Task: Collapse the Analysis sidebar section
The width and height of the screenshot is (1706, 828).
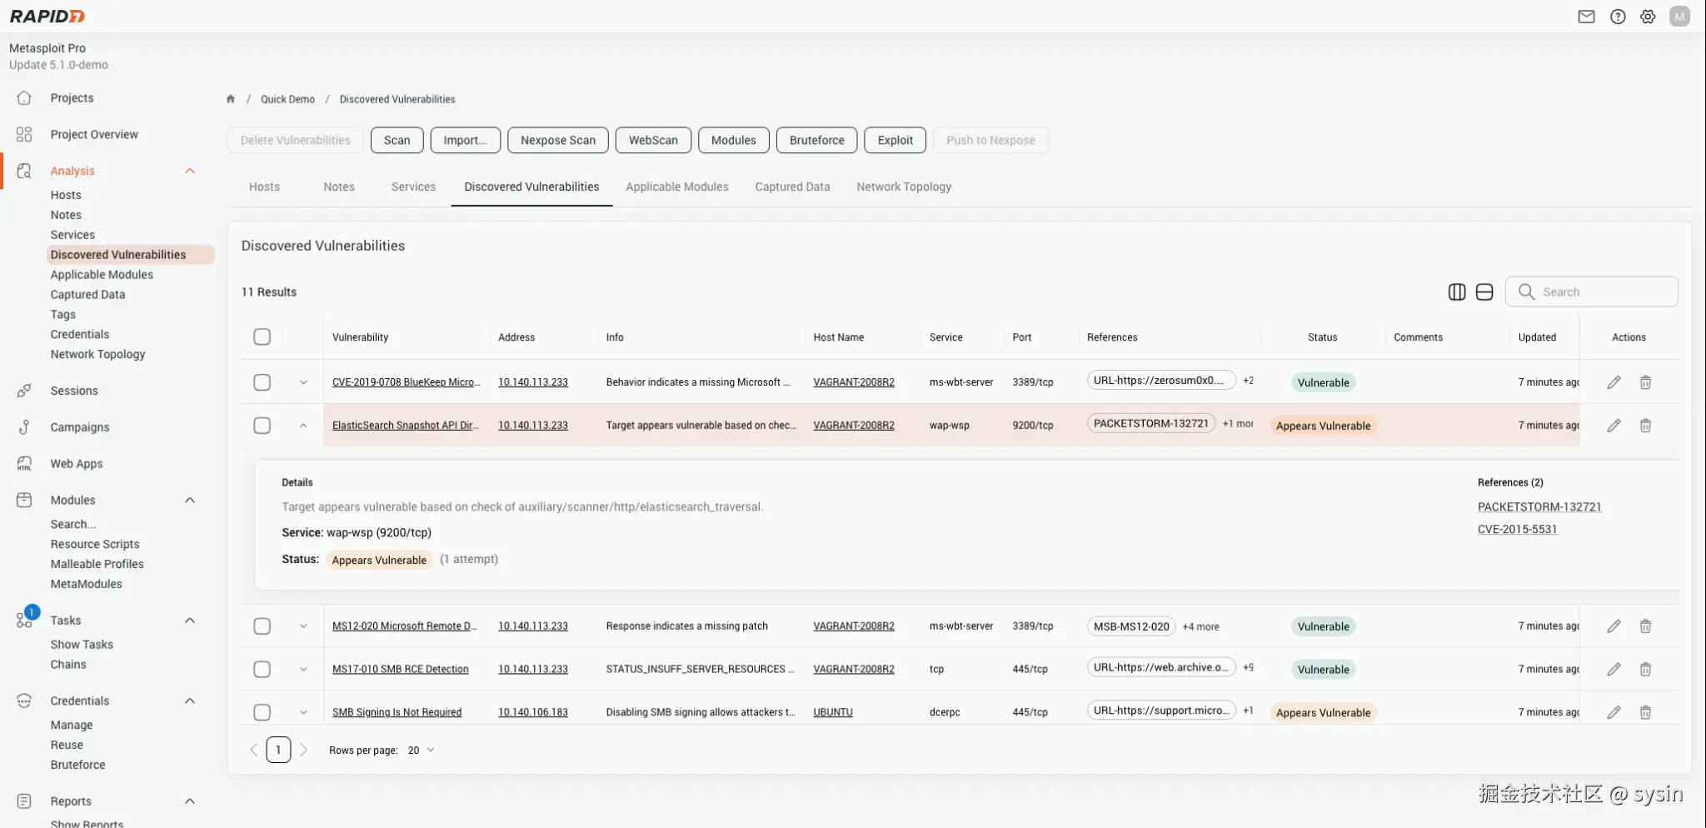Action: click(x=190, y=171)
